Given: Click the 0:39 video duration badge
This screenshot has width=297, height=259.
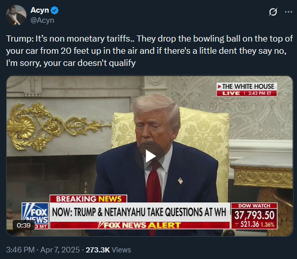Looking at the screenshot, I should click(24, 225).
